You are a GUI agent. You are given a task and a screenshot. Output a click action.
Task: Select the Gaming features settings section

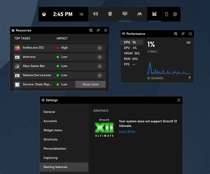tap(64, 167)
